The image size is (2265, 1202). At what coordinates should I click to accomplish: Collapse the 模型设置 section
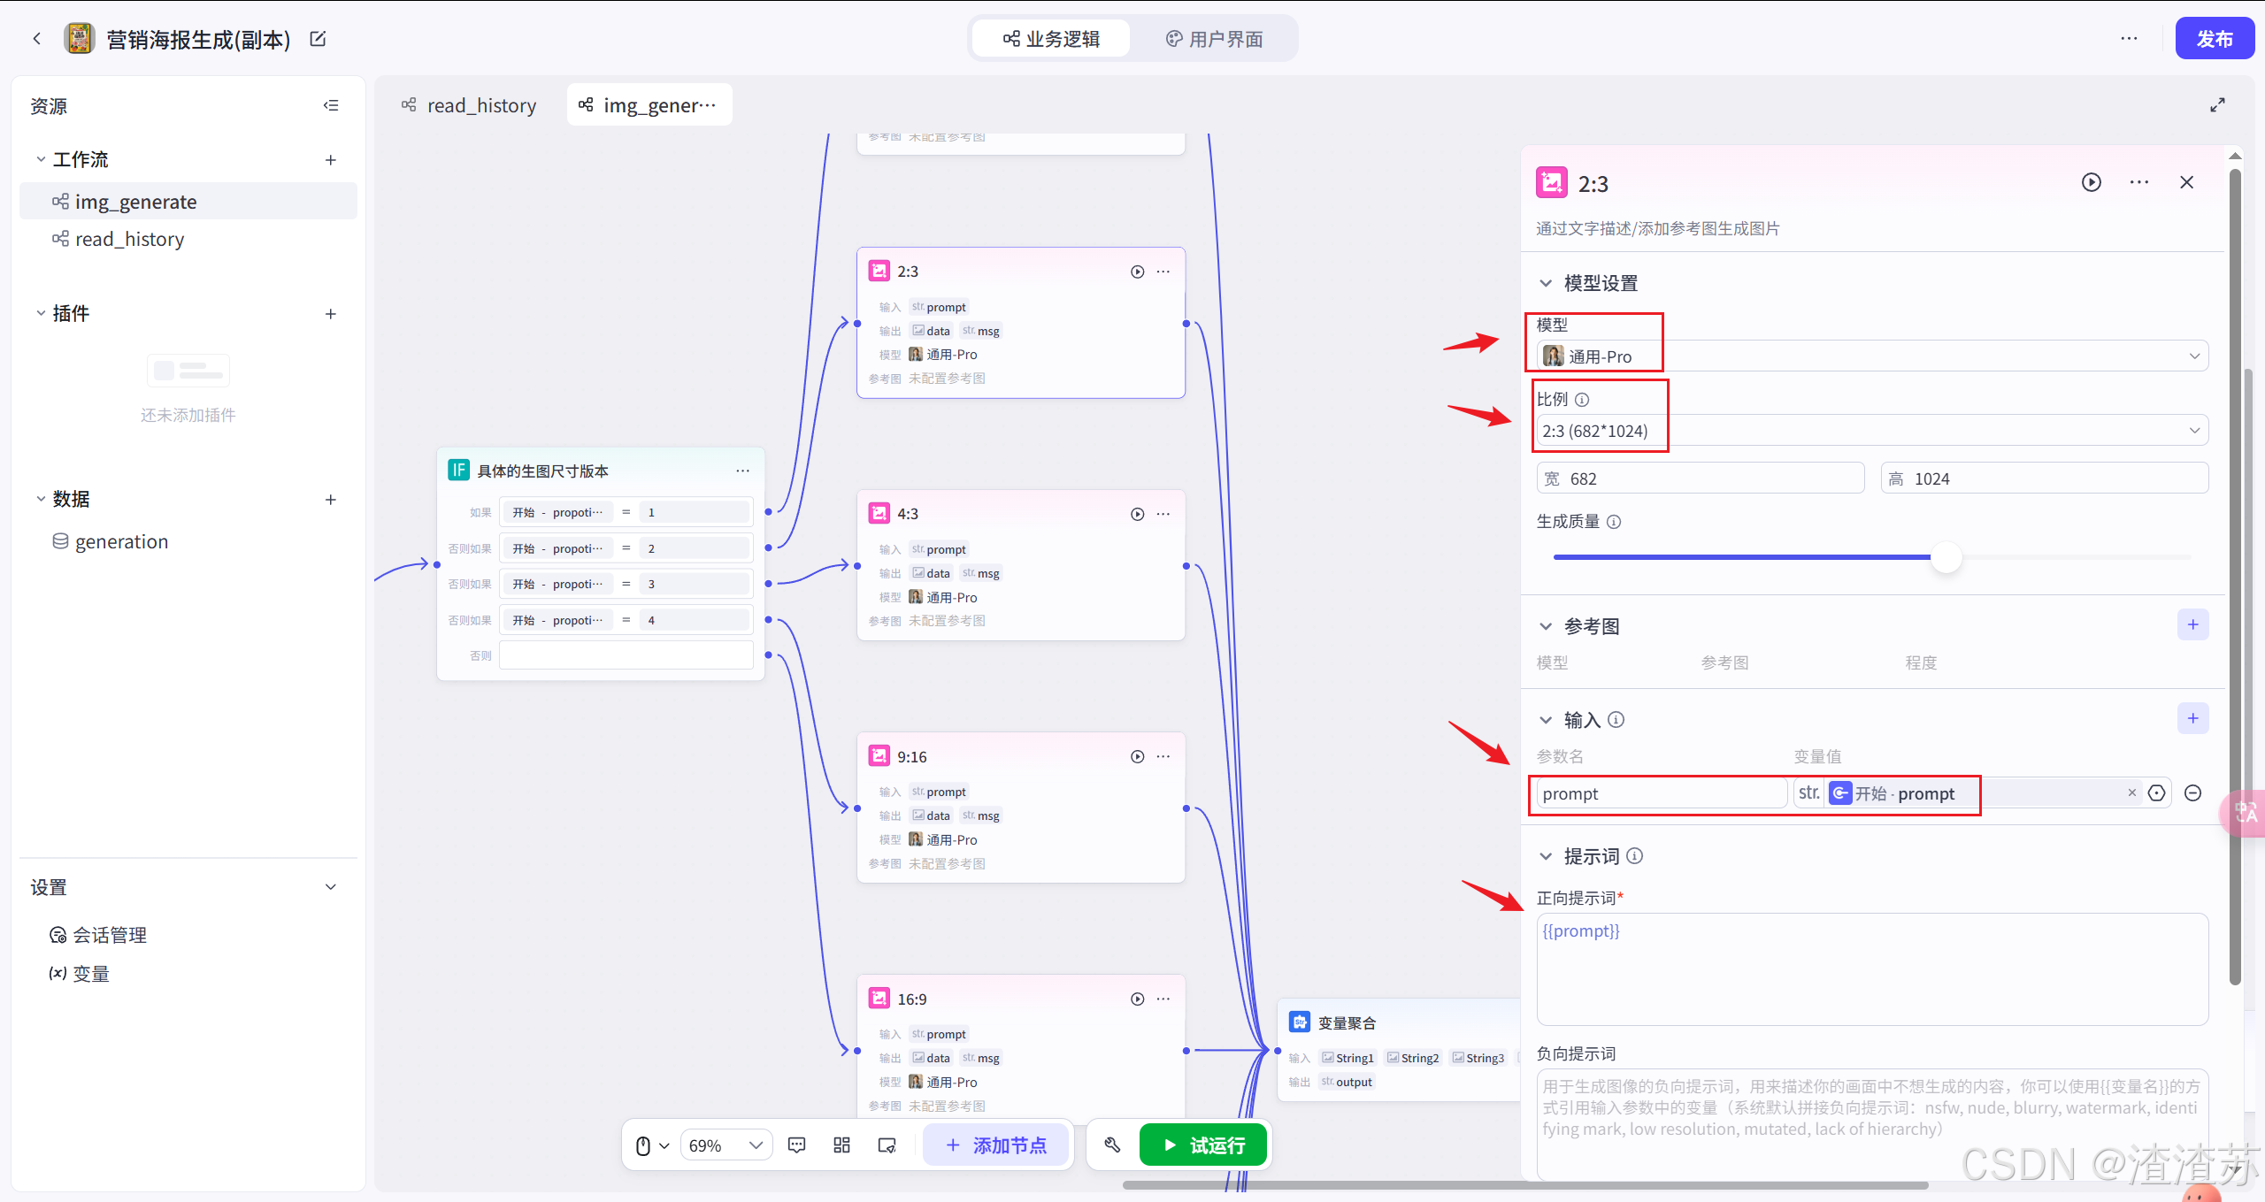point(1546,283)
